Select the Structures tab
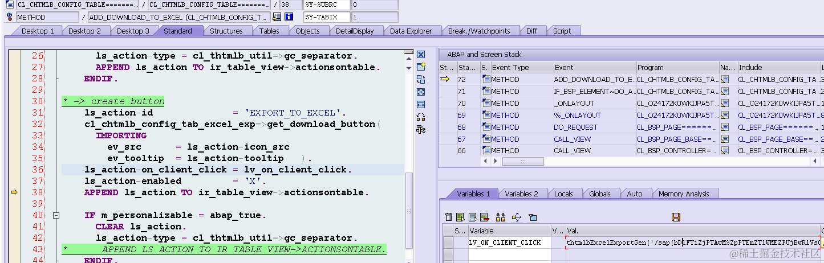The image size is (824, 263). pyautogui.click(x=226, y=31)
